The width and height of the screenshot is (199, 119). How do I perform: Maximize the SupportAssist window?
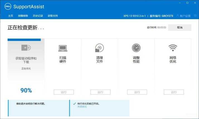pos(188,3)
